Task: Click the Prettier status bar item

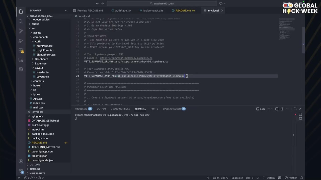Action: pyautogui.click(x=291, y=178)
